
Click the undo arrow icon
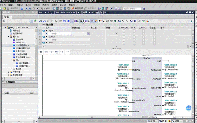pos(42,8)
